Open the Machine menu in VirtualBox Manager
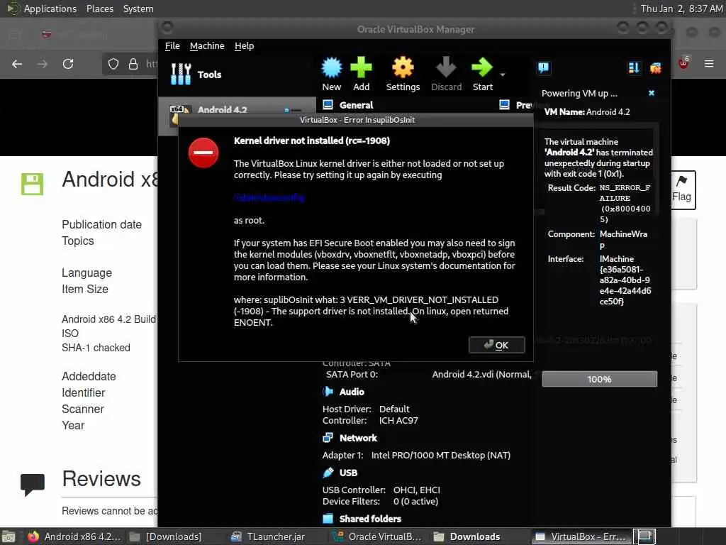This screenshot has width=726, height=545. tap(207, 46)
